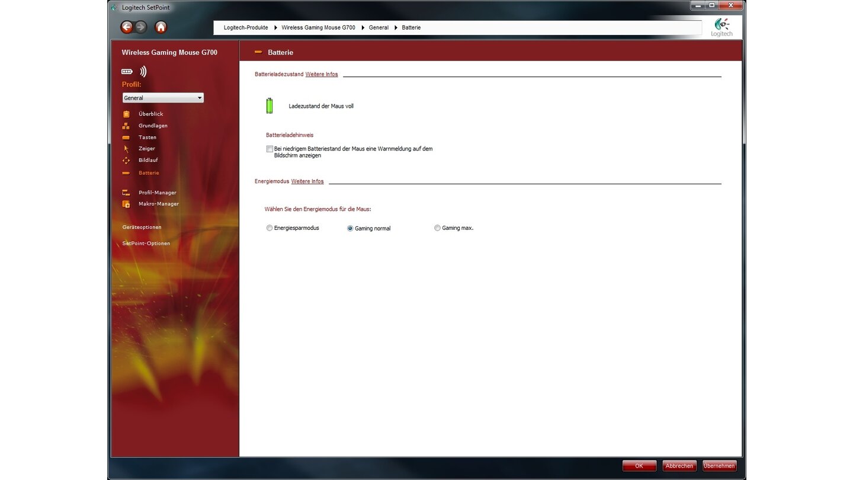This screenshot has width=853, height=480.
Task: Click the green full battery icon
Action: (x=270, y=106)
